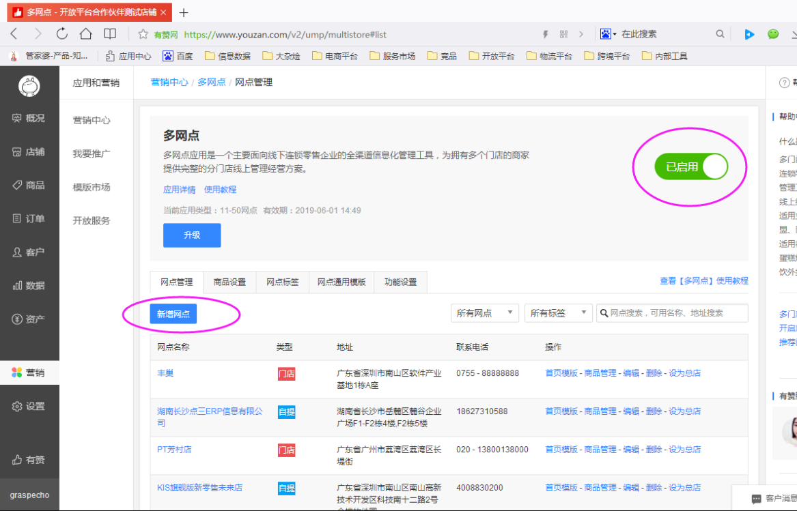797x511 pixels.
Task: Click the lightning speed-mode icon in the address bar
Action: point(546,34)
